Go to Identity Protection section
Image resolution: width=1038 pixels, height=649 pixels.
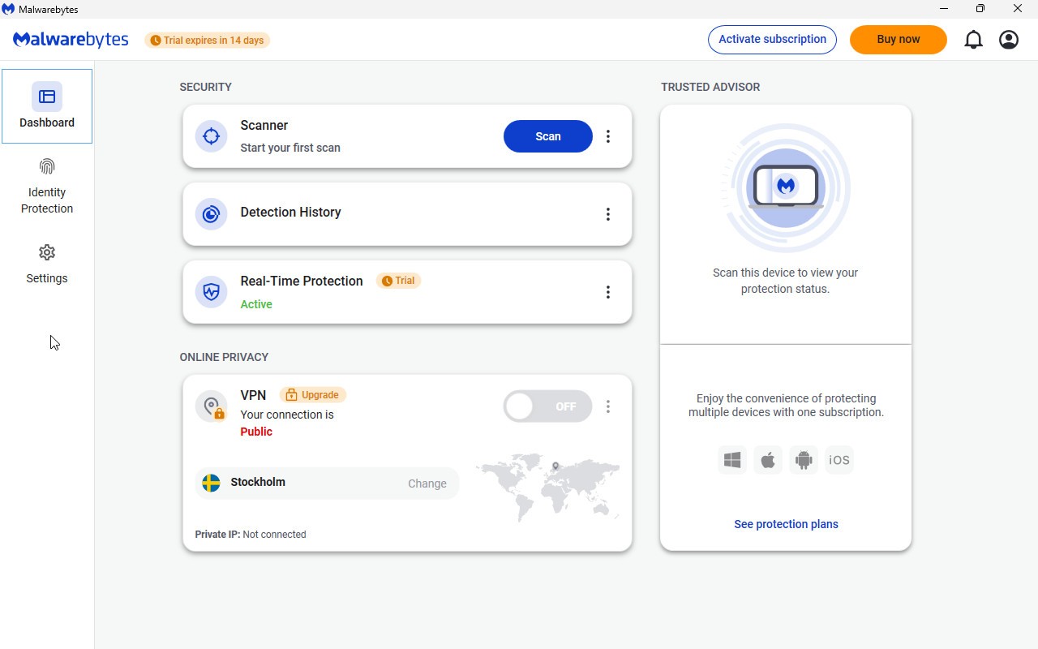(47, 187)
